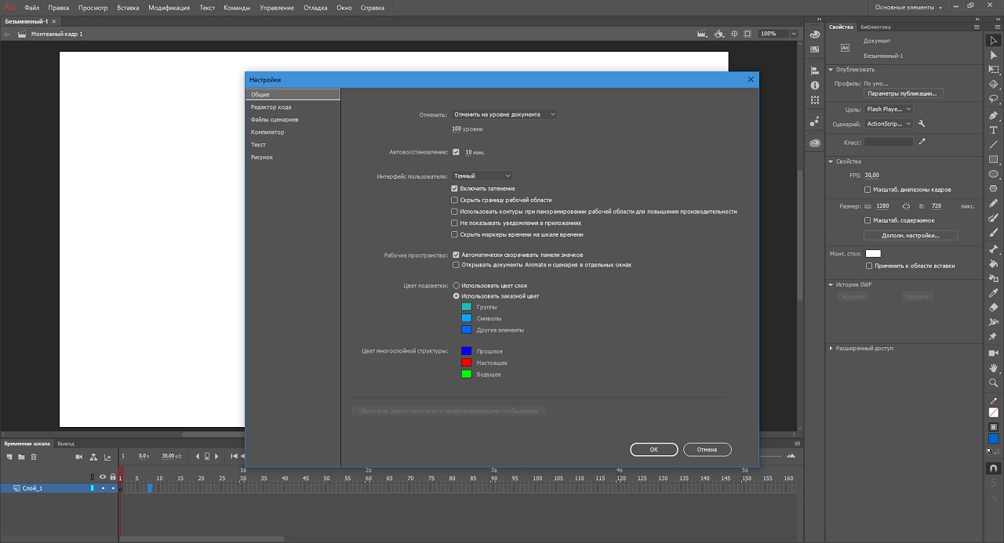Open the Creative Cloud libraries panel icon

tap(815, 143)
